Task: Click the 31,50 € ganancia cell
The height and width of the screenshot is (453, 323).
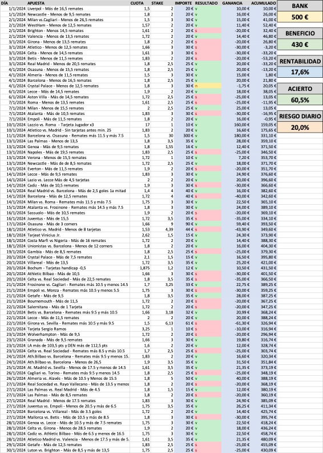Action: [236, 362]
